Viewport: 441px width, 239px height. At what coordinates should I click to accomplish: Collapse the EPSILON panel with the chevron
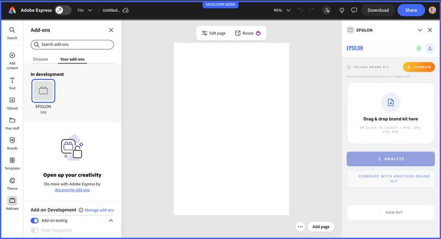(x=420, y=30)
